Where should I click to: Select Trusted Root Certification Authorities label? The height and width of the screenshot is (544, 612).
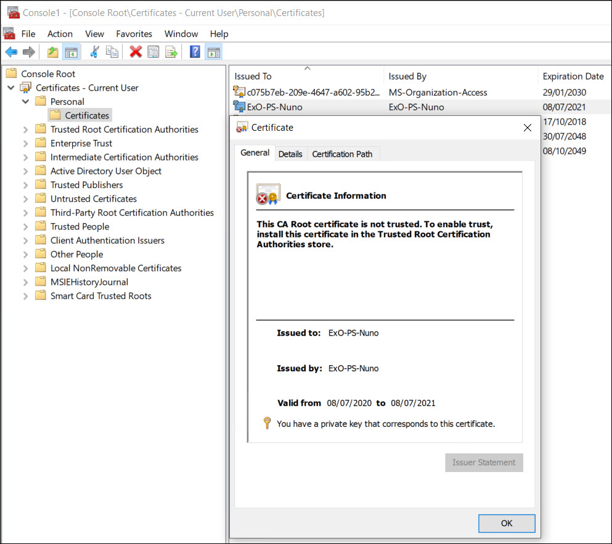point(124,130)
